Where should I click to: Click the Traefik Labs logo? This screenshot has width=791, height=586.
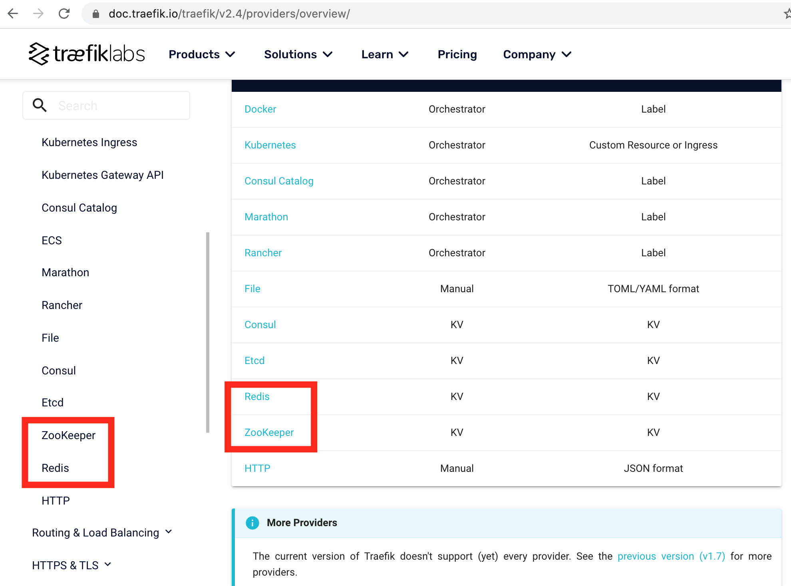click(x=87, y=54)
